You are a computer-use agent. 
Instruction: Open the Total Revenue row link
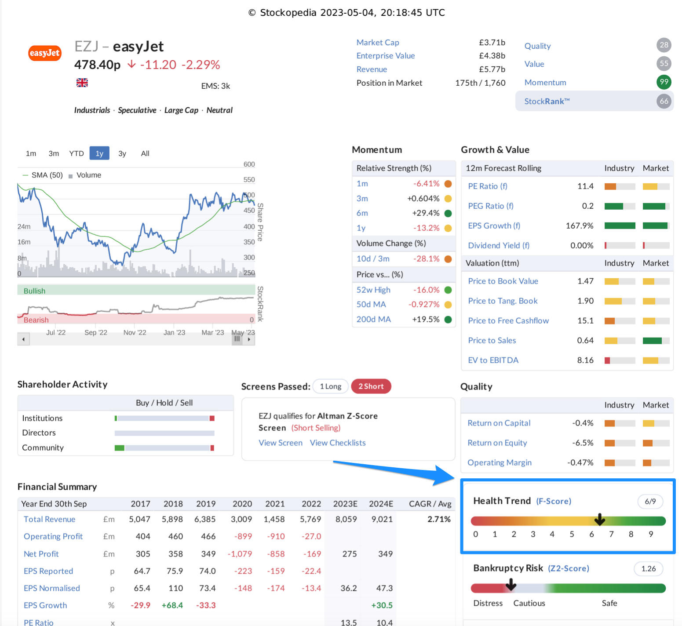(x=49, y=519)
